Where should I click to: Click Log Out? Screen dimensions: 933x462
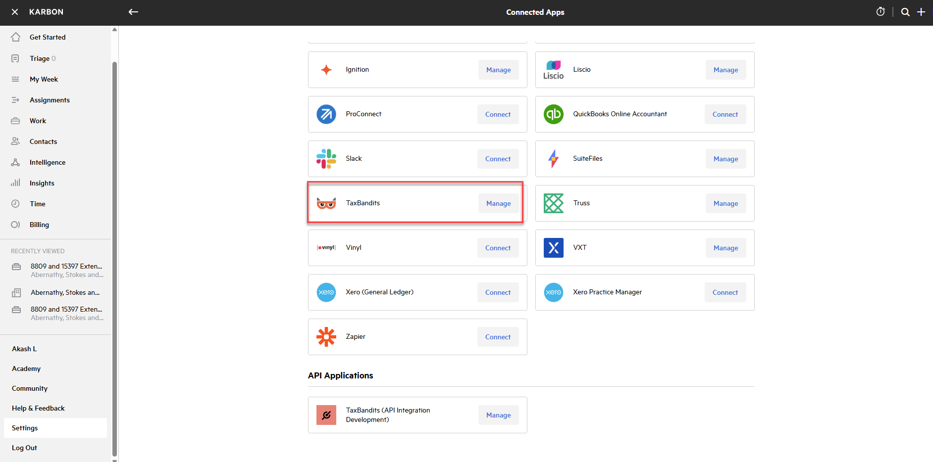(x=24, y=448)
